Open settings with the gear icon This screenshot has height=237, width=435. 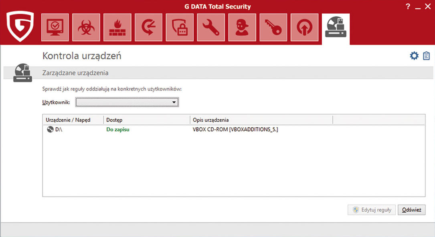coord(414,56)
